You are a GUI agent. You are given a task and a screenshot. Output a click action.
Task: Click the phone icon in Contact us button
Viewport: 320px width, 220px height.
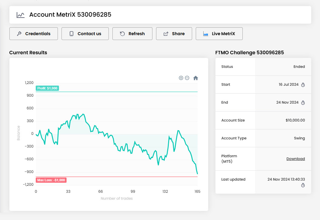click(72, 34)
